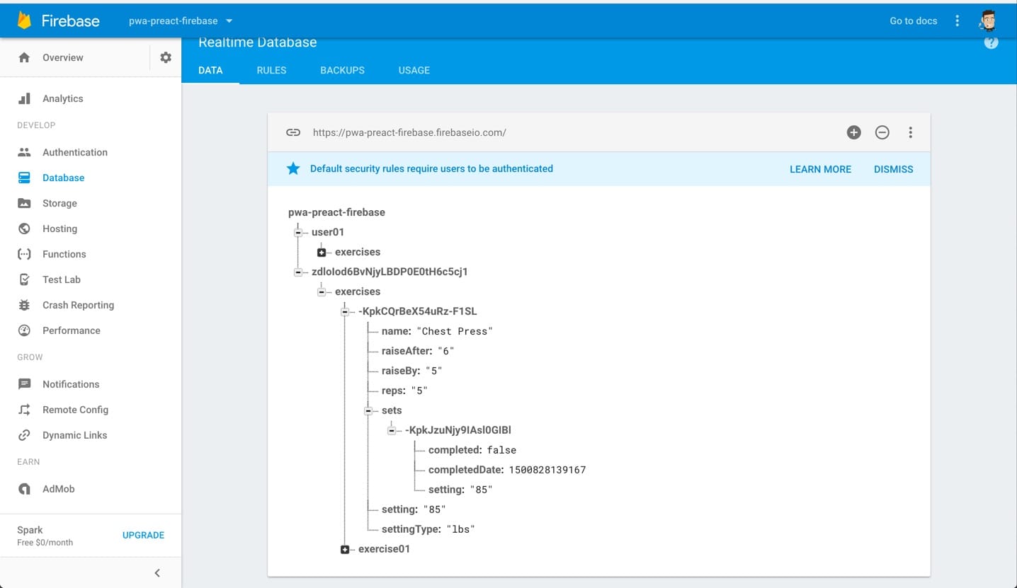Open Test Lab in the sidebar
The height and width of the screenshot is (588, 1017).
pos(62,279)
